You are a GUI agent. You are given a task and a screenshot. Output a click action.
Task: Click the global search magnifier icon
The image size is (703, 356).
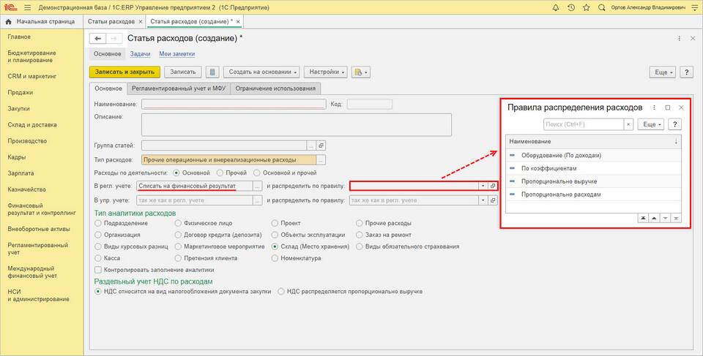pos(601,7)
